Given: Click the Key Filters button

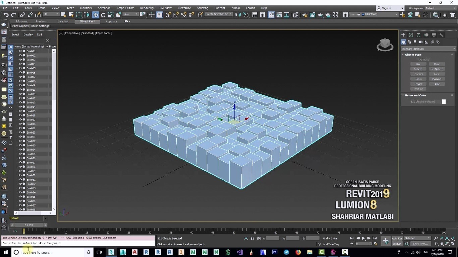Looking at the screenshot, I should point(420,244).
